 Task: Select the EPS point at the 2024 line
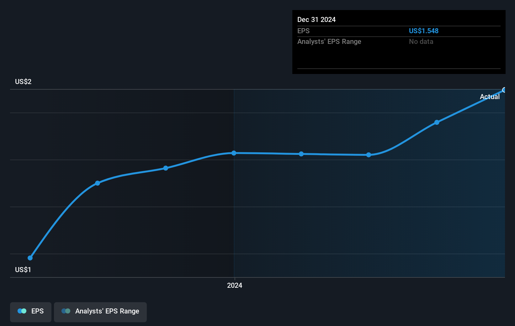coord(234,153)
